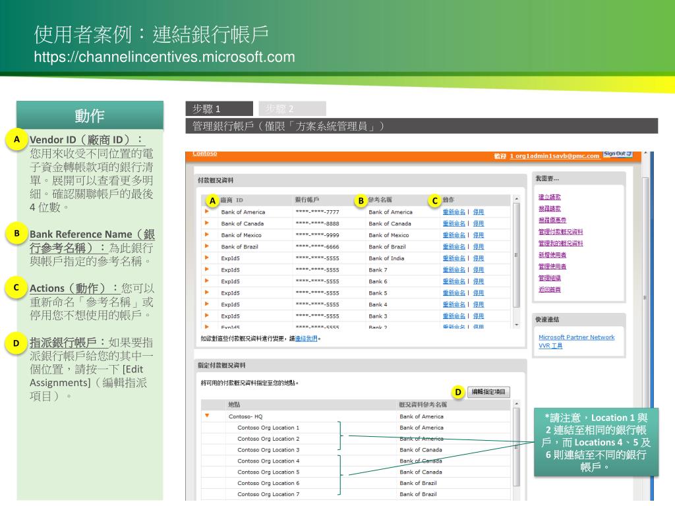Click the 編輯指定項目 button
The width and height of the screenshot is (675, 506).
(x=488, y=392)
